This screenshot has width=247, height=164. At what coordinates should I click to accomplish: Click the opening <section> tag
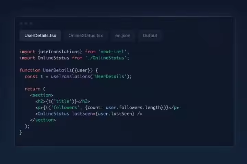coord(42,95)
